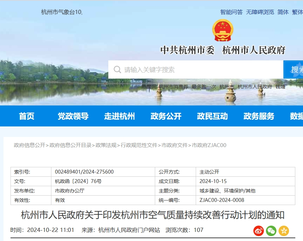Enable 无障碍浏览 accessibility mode
The image size is (303, 241).
pyautogui.click(x=260, y=12)
